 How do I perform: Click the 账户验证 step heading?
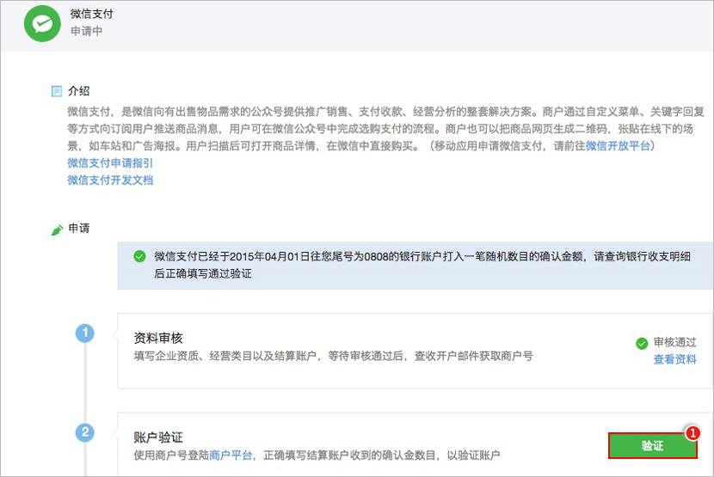pos(158,437)
